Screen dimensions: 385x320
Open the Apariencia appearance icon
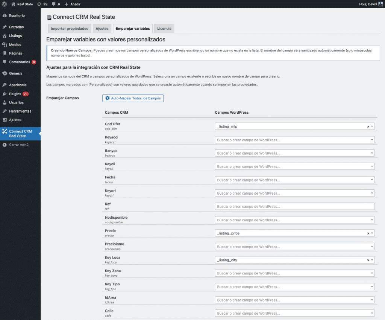(x=4, y=85)
